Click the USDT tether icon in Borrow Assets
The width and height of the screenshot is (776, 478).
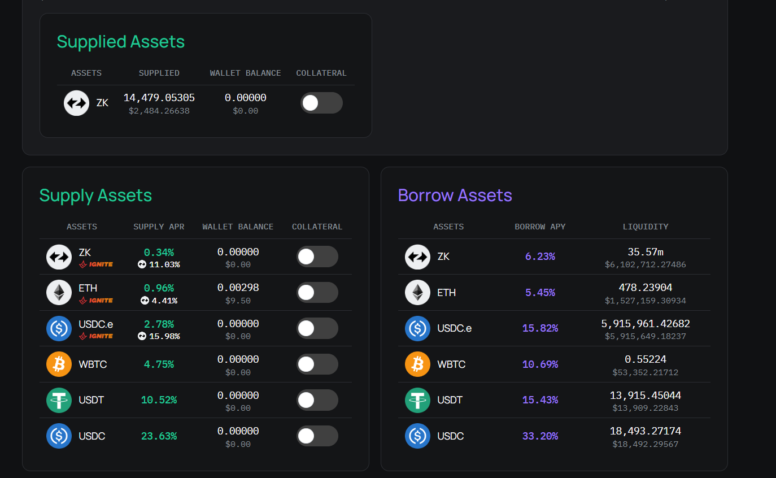click(x=417, y=400)
